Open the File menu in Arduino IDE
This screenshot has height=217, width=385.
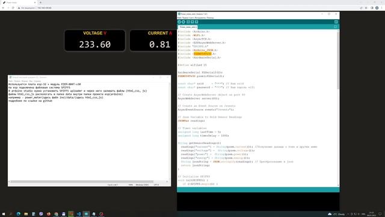click(x=179, y=17)
